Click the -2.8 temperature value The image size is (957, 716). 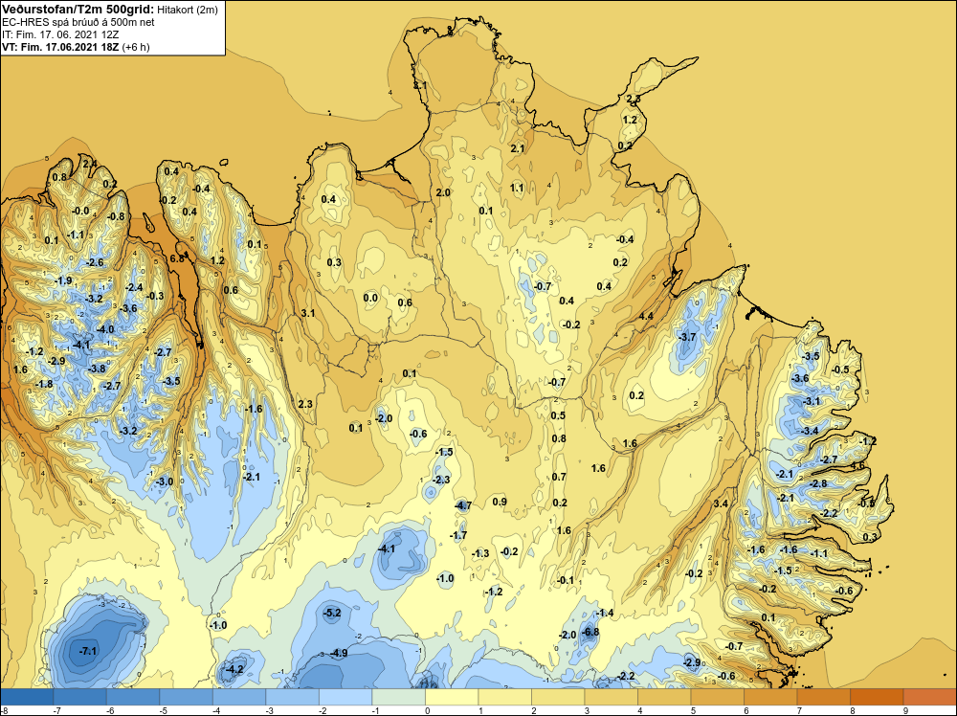point(818,483)
